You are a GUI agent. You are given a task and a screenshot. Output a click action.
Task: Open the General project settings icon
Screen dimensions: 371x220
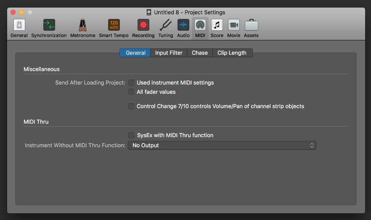(19, 26)
